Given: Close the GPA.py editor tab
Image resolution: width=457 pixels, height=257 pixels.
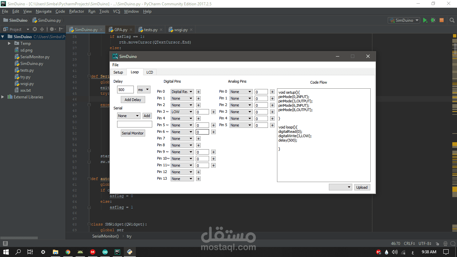Looking at the screenshot, I should 131,30.
